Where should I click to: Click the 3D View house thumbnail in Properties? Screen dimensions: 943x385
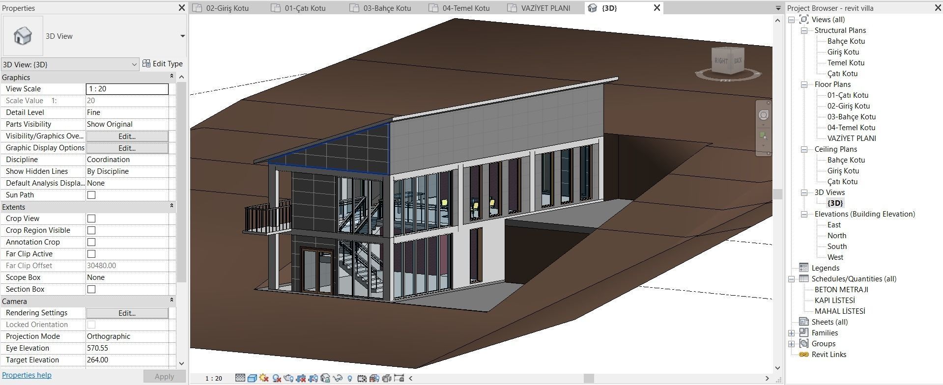23,36
